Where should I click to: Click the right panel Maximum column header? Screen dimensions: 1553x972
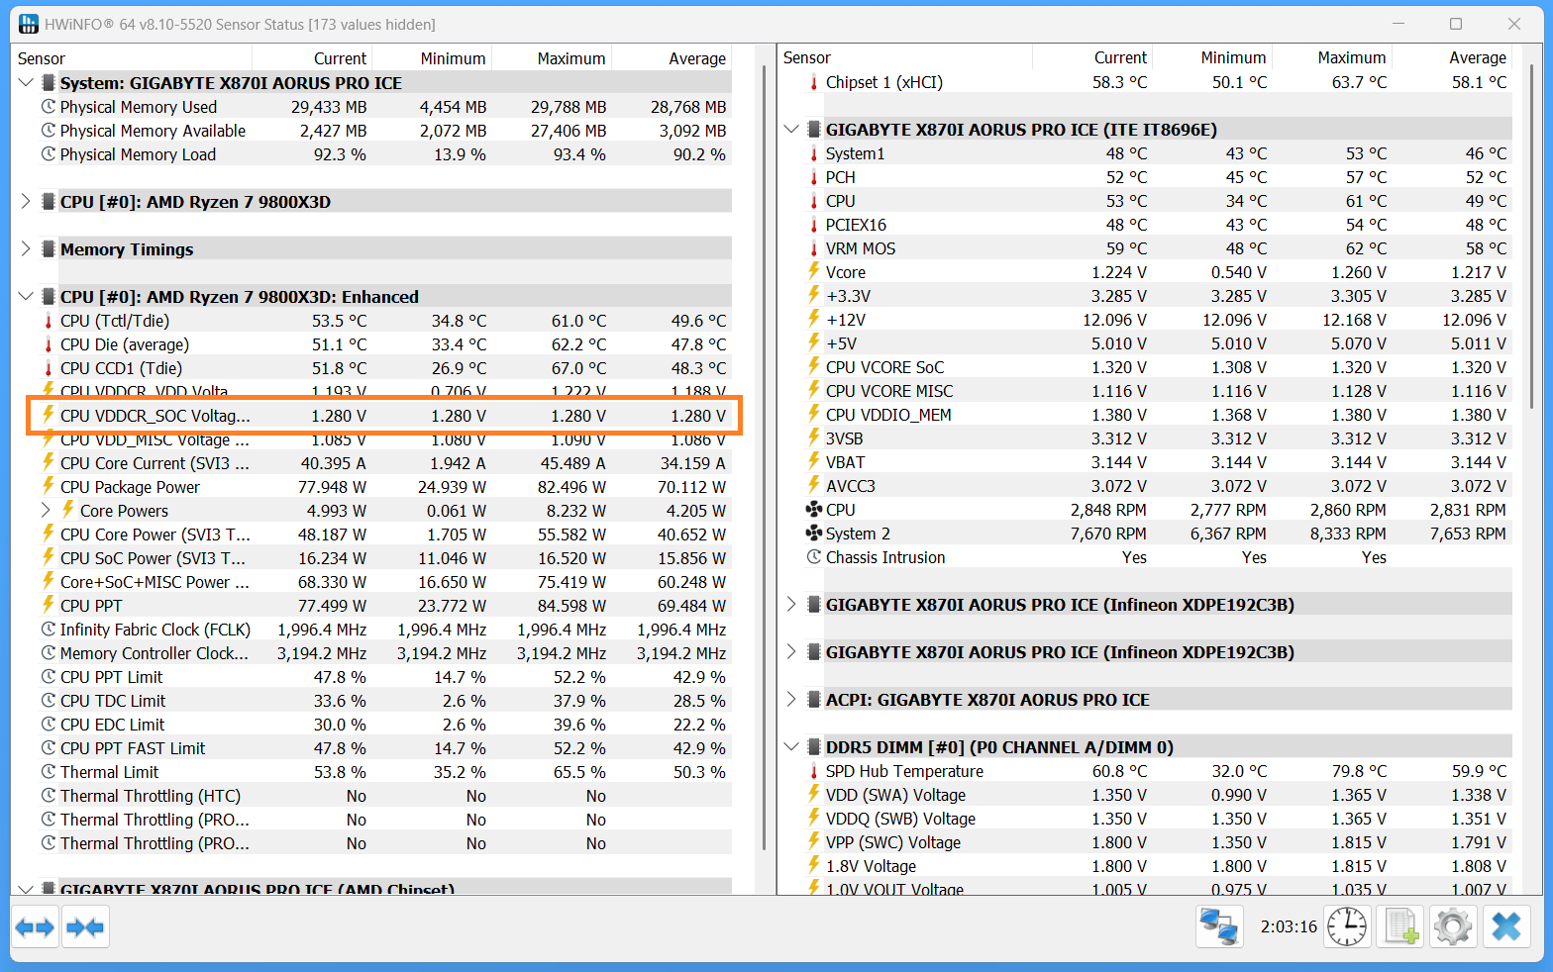coord(1332,57)
